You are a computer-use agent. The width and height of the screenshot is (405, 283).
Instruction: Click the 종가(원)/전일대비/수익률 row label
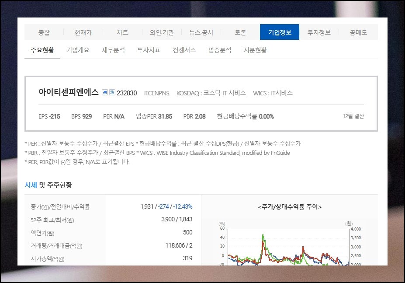[60, 207]
